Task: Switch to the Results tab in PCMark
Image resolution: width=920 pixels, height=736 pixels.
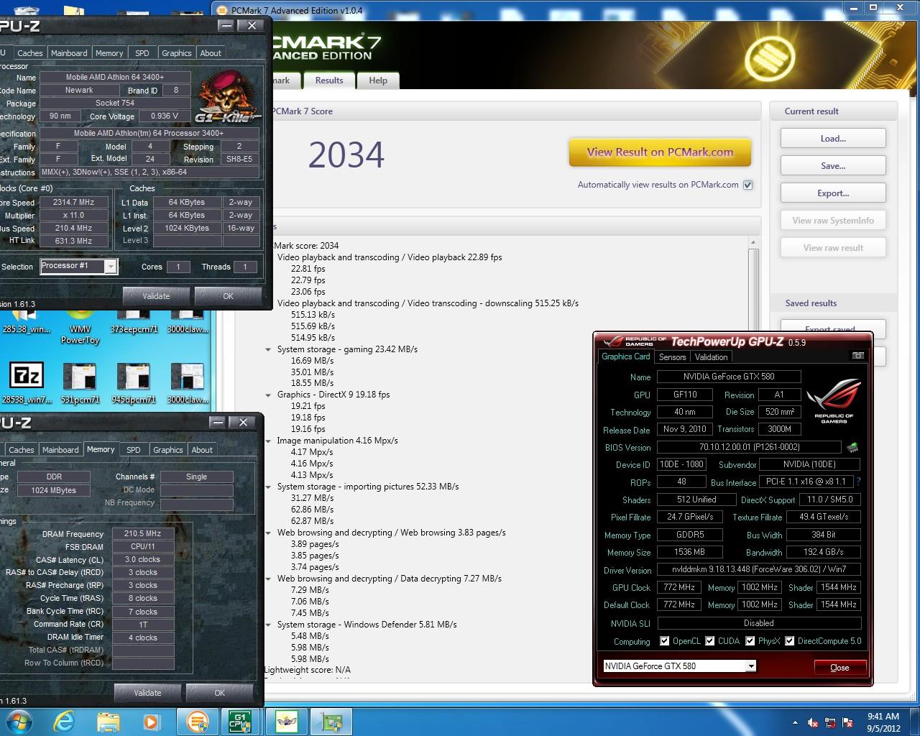Action: coord(329,80)
